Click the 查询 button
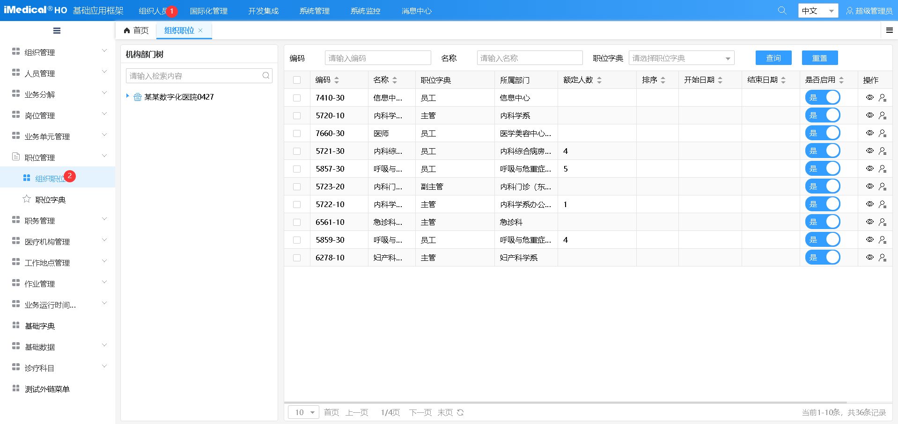The width and height of the screenshot is (898, 424). [773, 58]
